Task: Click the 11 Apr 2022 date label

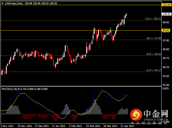Action: tap(128, 126)
